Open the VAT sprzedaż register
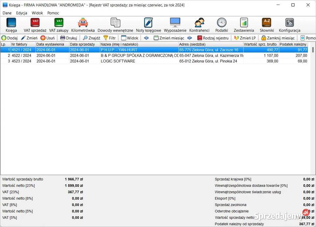Screen dimensions: 316x227 [x=35, y=25]
